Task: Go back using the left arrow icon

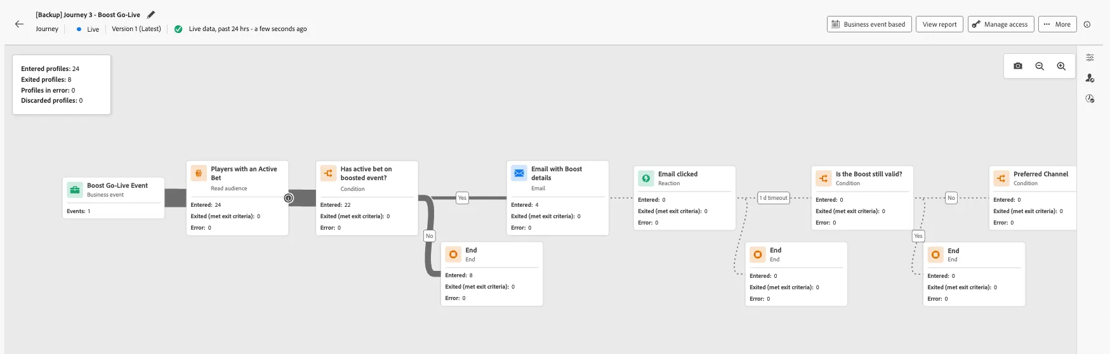Action: click(19, 24)
